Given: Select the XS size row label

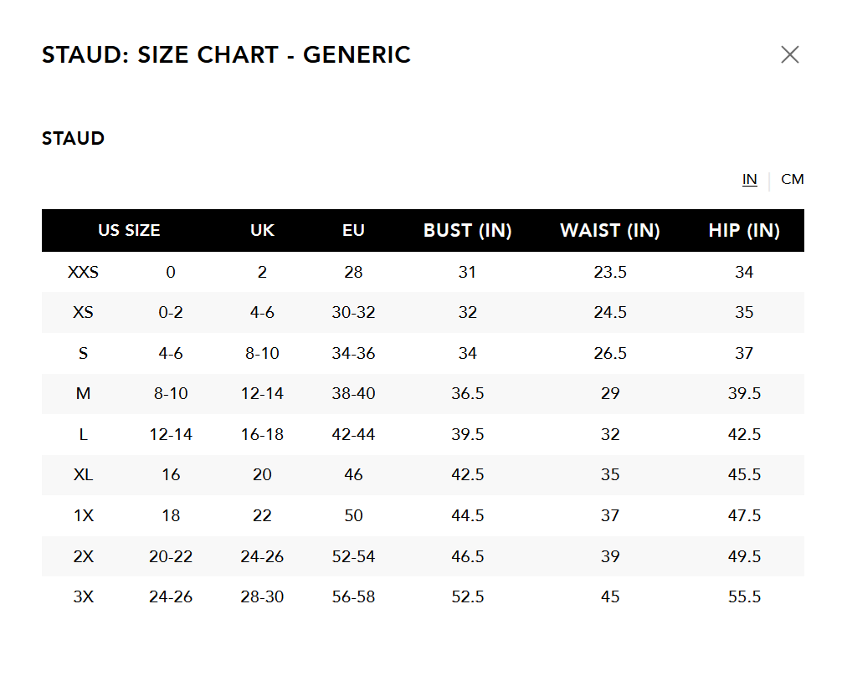Looking at the screenshot, I should 83,313.
